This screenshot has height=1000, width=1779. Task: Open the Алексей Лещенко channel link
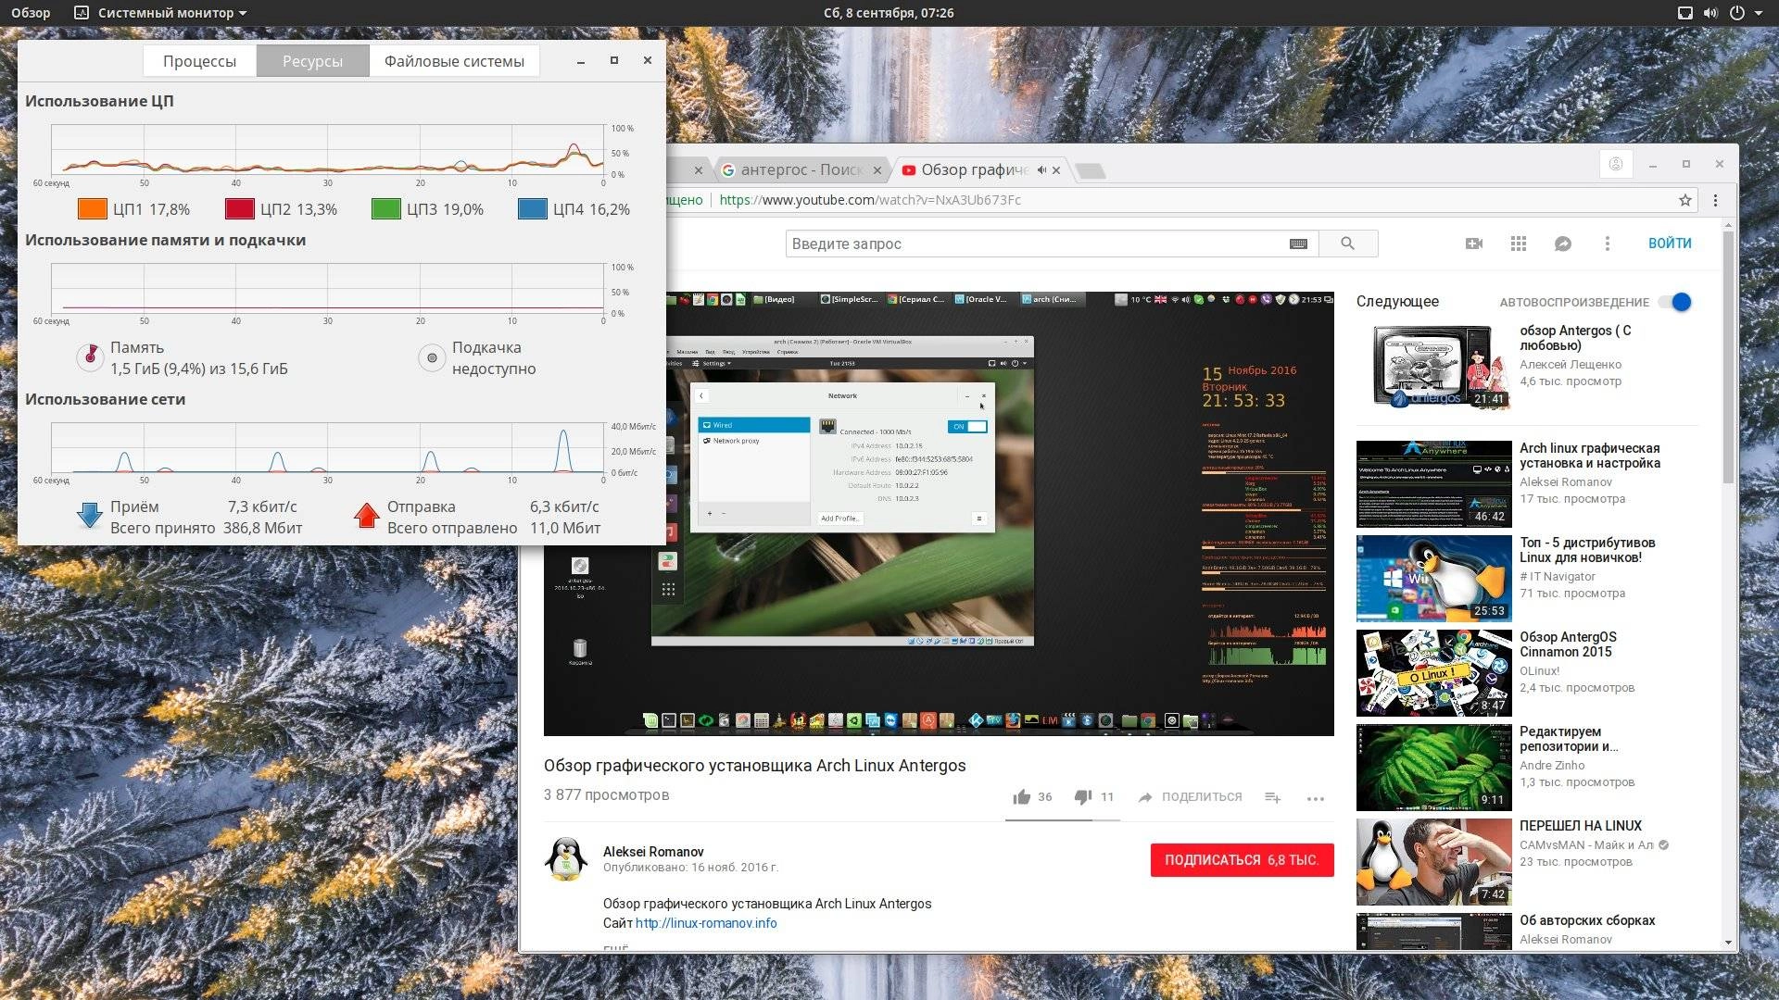1571,365
